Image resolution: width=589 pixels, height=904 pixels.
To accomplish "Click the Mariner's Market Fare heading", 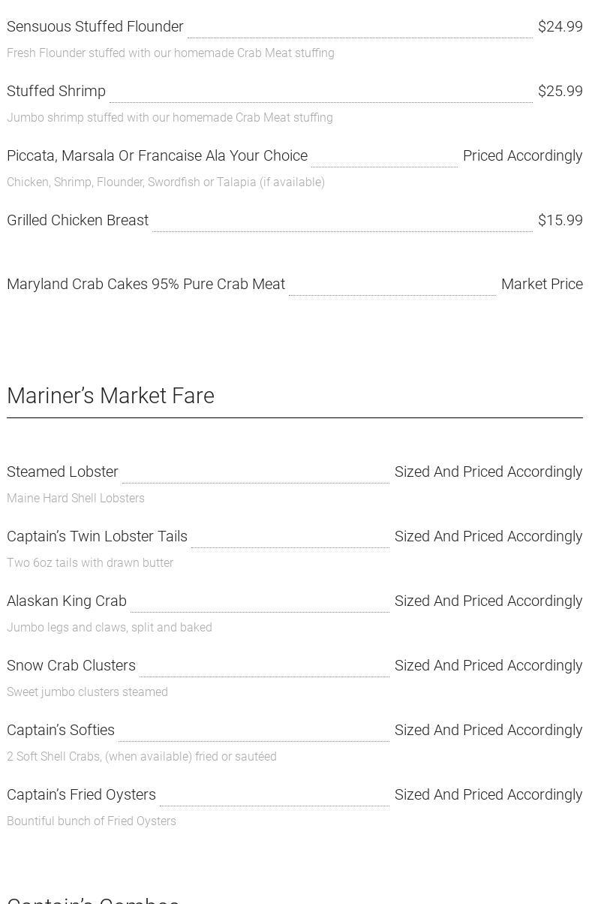I will (x=110, y=396).
